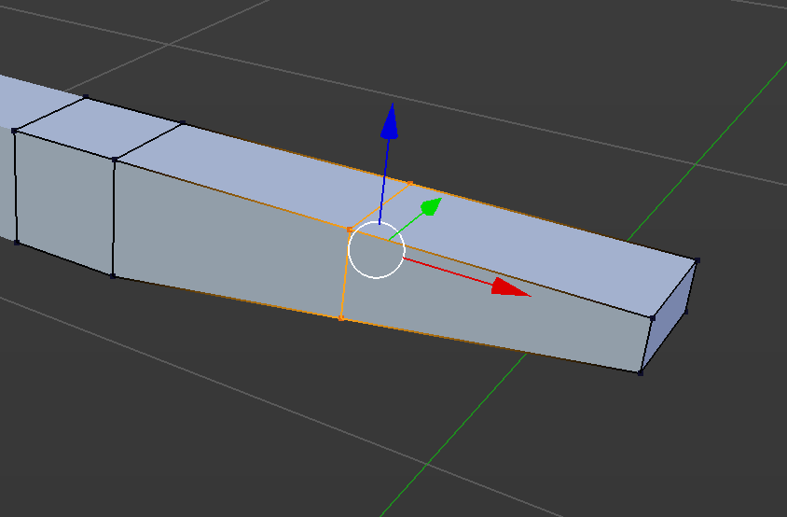787x517 pixels.
Task: Click the orange vertex beside the green arrow
Action: pos(410,184)
